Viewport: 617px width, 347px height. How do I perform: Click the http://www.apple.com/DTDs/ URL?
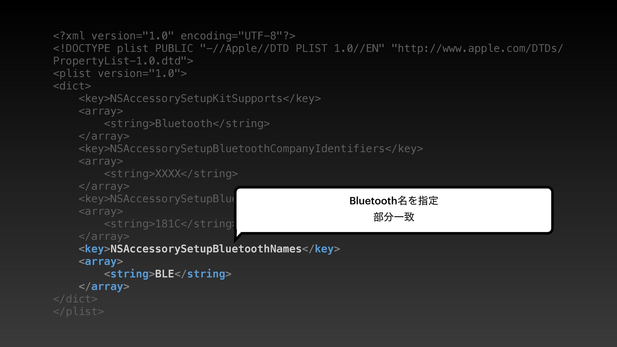[477, 48]
